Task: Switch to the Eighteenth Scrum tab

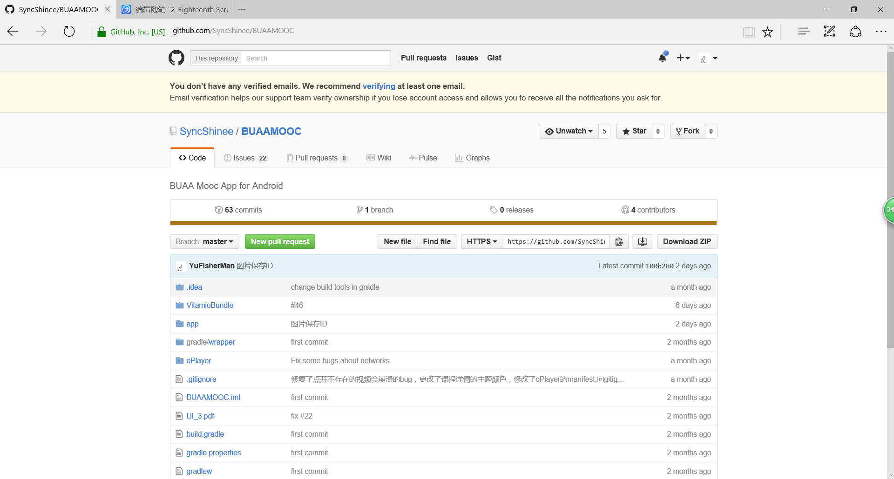Action: click(175, 9)
